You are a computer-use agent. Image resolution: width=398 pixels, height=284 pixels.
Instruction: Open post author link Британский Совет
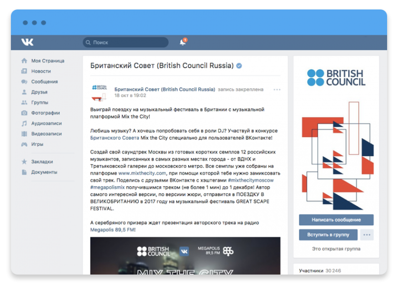point(165,90)
